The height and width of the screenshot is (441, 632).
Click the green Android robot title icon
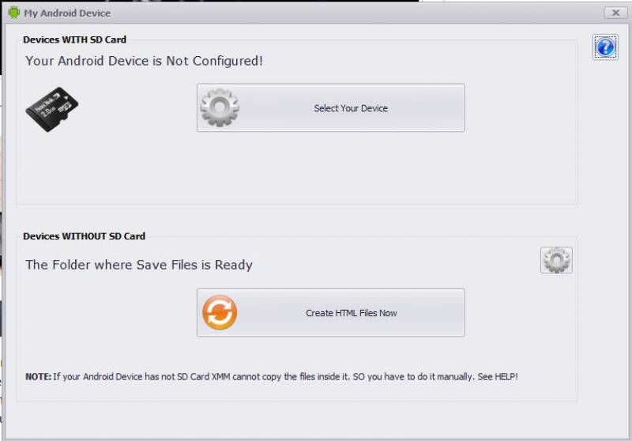tap(13, 13)
